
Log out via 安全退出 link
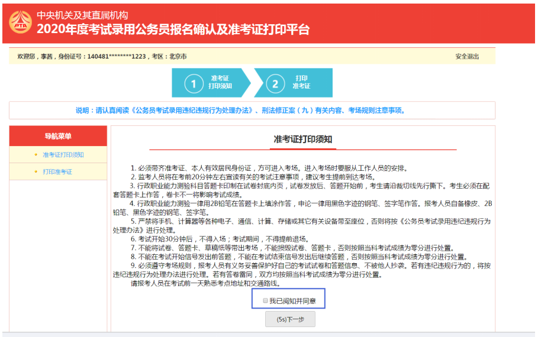(x=467, y=56)
